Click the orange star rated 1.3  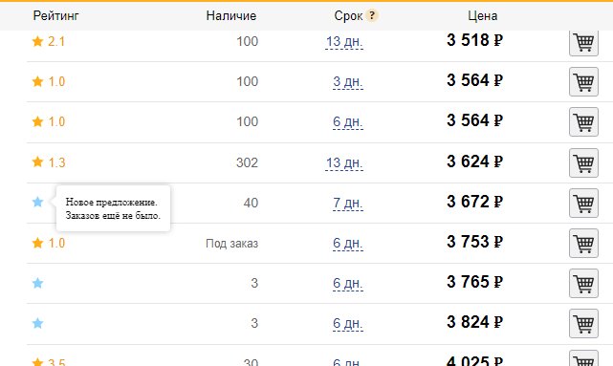click(37, 161)
